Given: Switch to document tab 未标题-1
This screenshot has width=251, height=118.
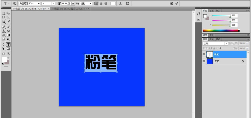Looking at the screenshot, I should (x=29, y=9).
